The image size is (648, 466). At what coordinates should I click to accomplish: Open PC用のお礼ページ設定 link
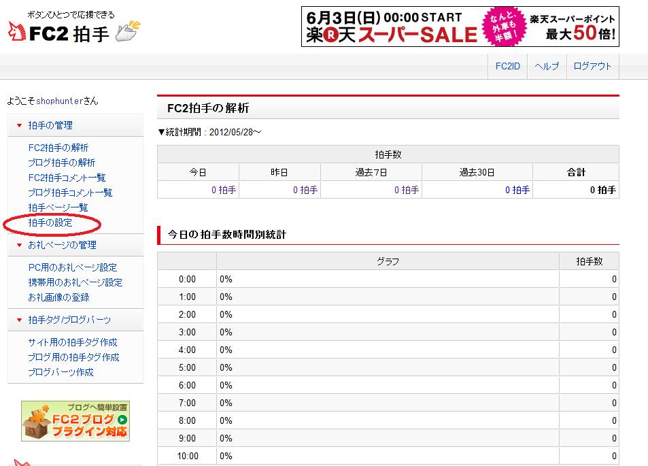(72, 267)
